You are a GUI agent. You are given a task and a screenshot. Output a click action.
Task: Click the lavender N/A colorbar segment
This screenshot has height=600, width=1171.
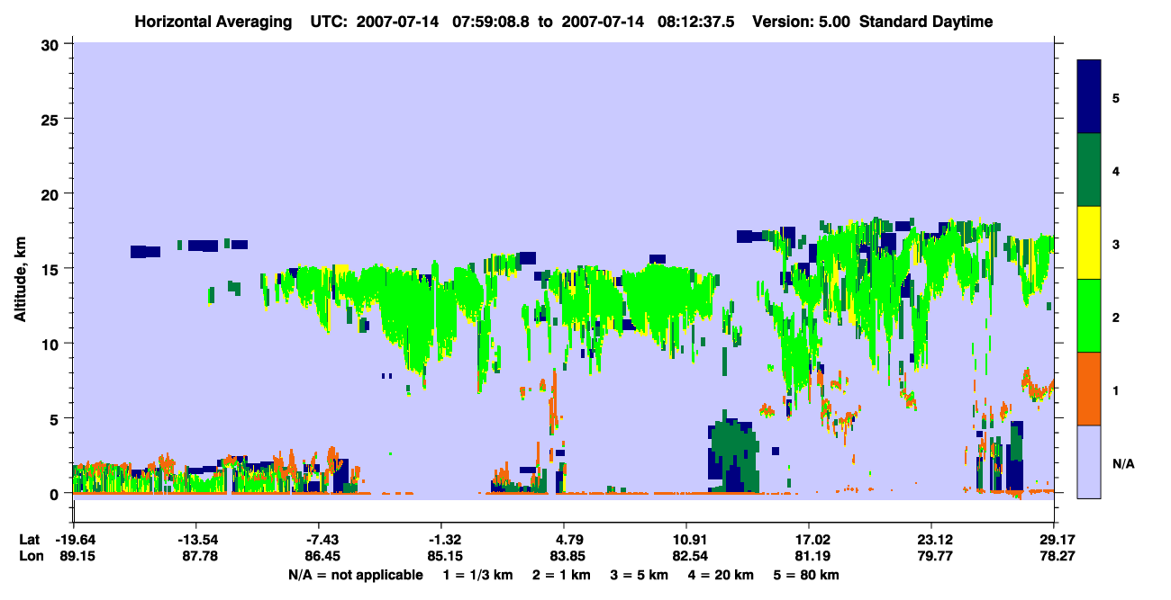point(1089,461)
